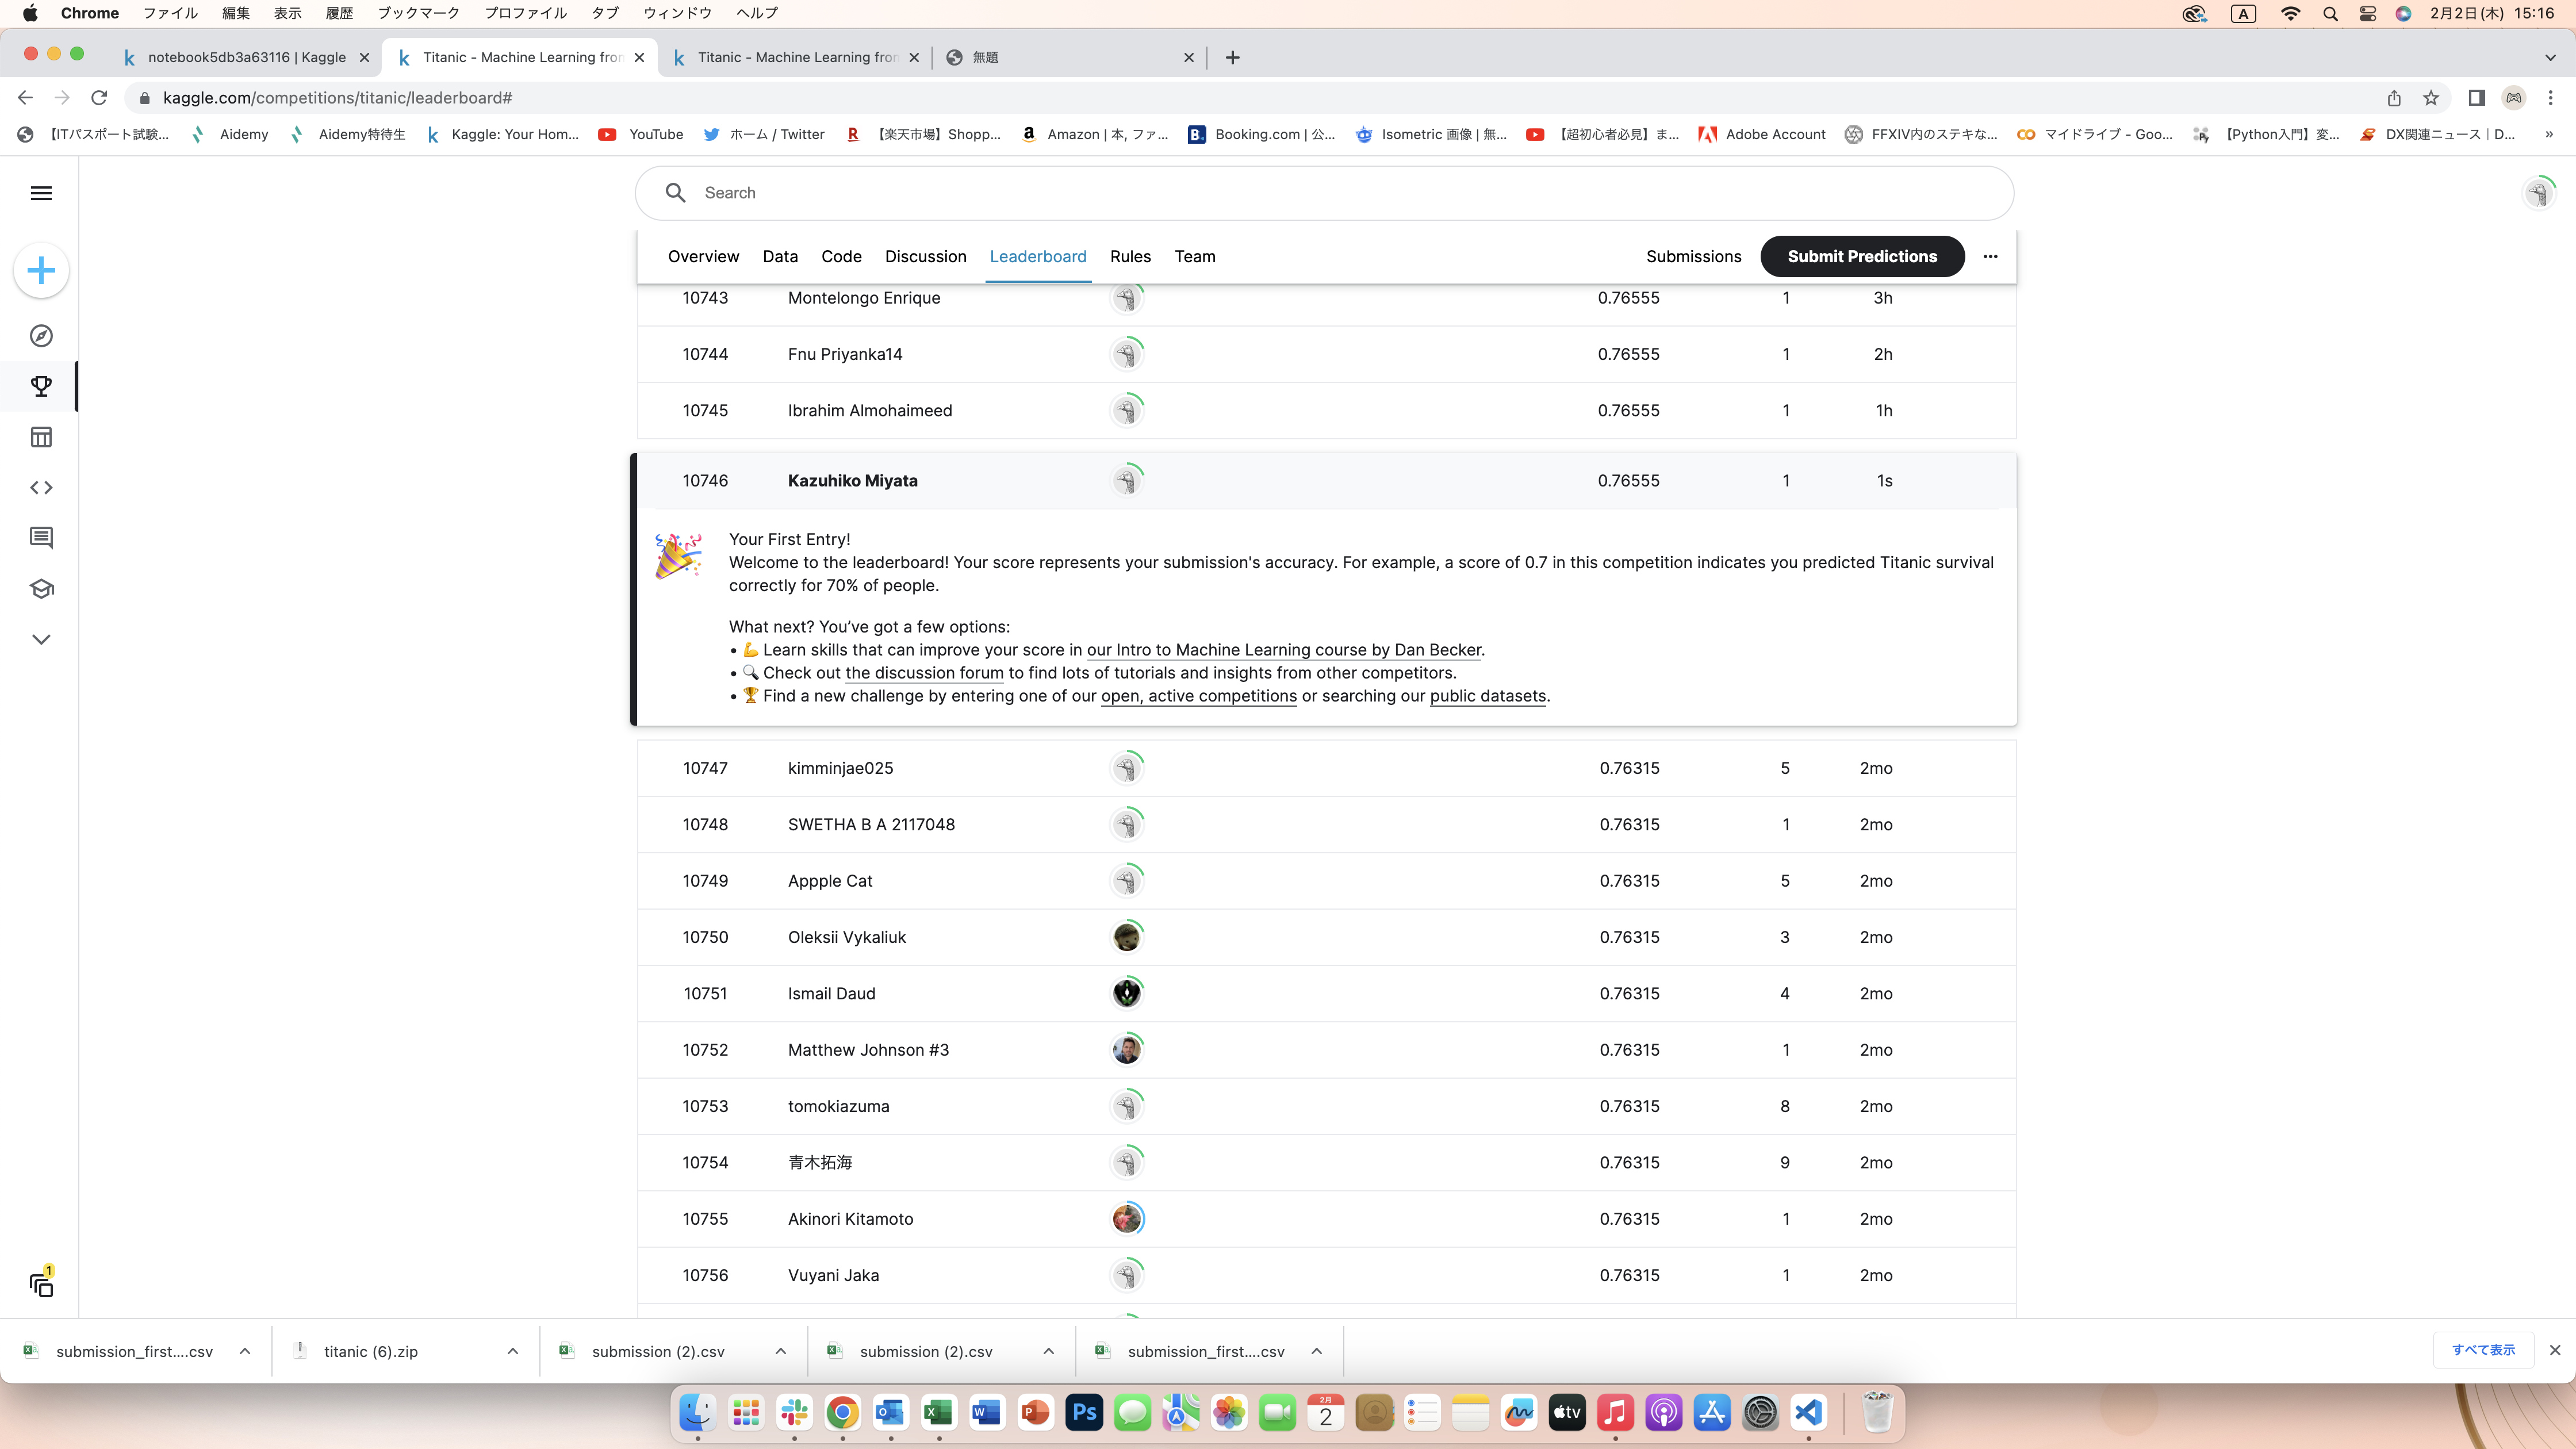Click the Submit Predictions button

(x=1861, y=257)
